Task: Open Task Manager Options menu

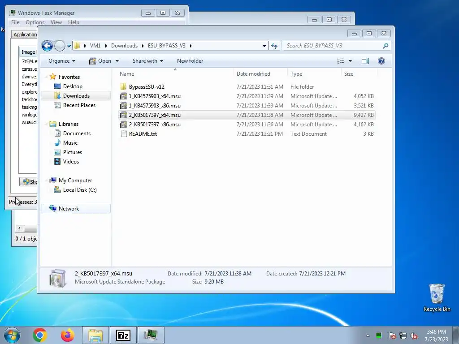Action: (35, 22)
